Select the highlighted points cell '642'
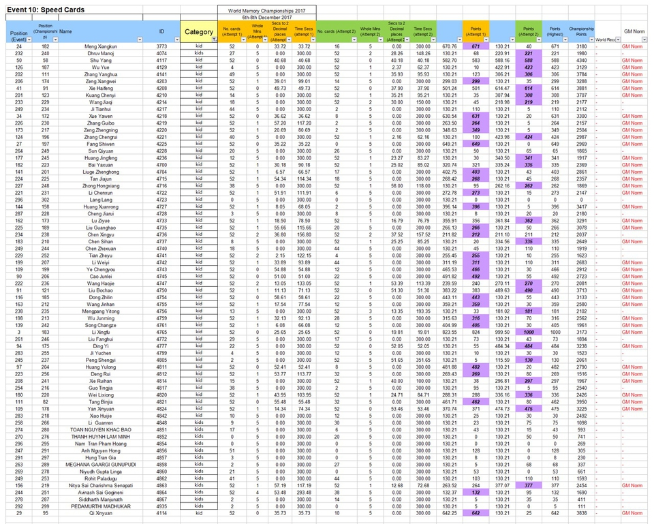This screenshot has height=524, width=654. 476,513
